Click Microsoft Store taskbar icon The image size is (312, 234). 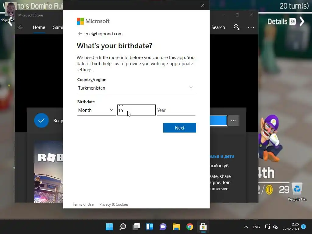click(x=203, y=227)
